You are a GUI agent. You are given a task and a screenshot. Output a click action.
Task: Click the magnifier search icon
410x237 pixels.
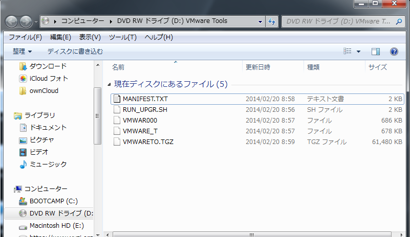pos(399,21)
